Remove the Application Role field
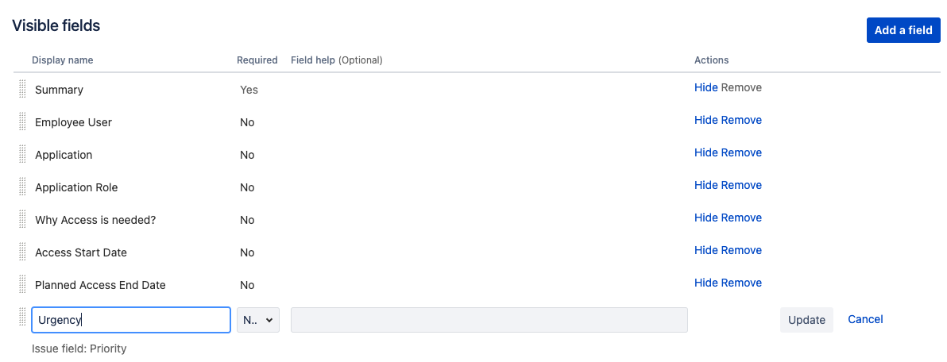The height and width of the screenshot is (362, 947). (x=741, y=185)
